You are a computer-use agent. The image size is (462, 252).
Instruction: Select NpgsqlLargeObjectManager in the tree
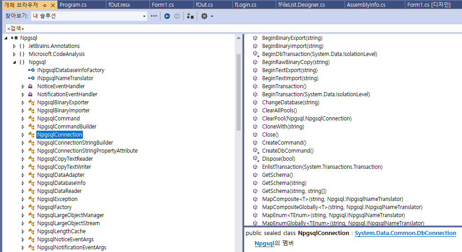click(x=70, y=215)
